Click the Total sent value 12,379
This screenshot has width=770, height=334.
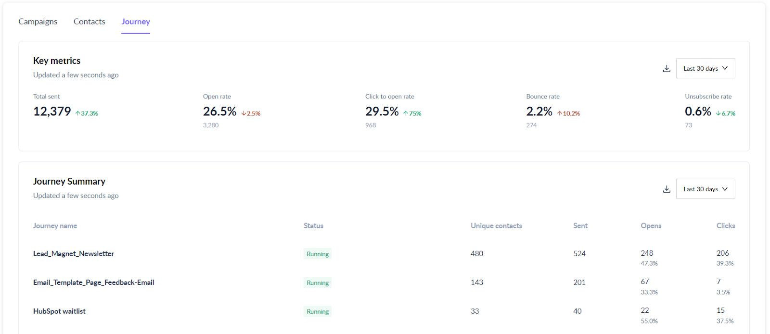pyautogui.click(x=52, y=111)
